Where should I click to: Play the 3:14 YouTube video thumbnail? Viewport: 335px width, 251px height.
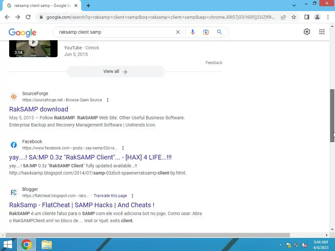(x=33, y=49)
